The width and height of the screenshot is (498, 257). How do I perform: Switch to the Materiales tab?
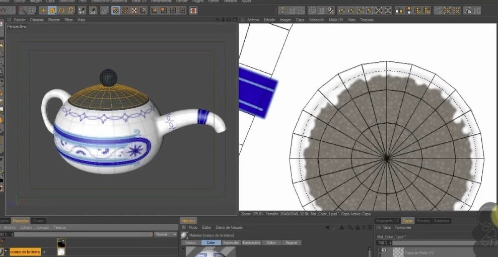[x=21, y=221]
